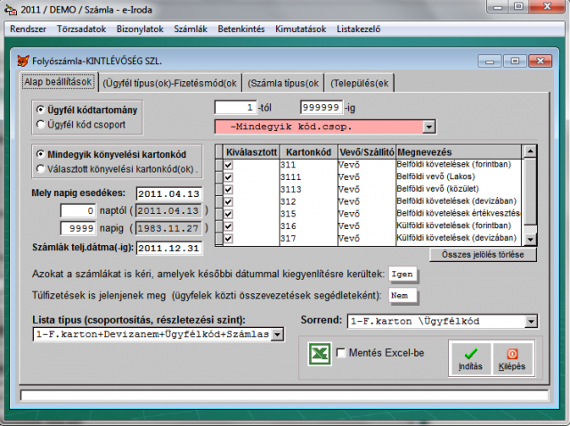This screenshot has height=426, width=570.
Task: Enable the Mentés Excel-be checkbox
Action: (342, 354)
